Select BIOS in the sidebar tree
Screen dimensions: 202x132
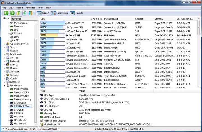14,37
